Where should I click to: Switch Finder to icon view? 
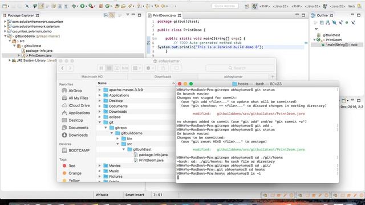pos(101,68)
